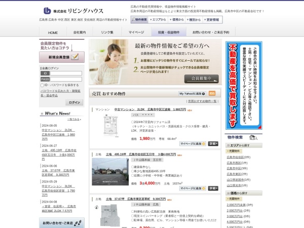This screenshot has width=304, height=228.
Task: Click the お問い合わせ・ご来店 footprint banner
Action: [62, 223]
